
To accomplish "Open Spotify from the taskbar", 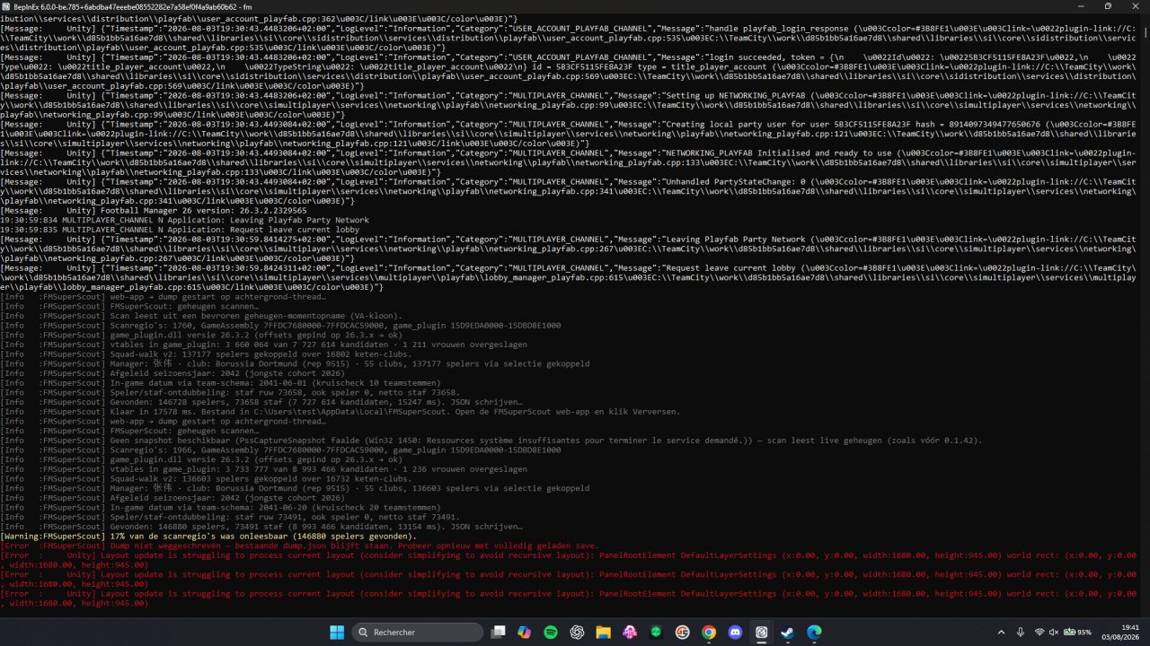I will [551, 632].
